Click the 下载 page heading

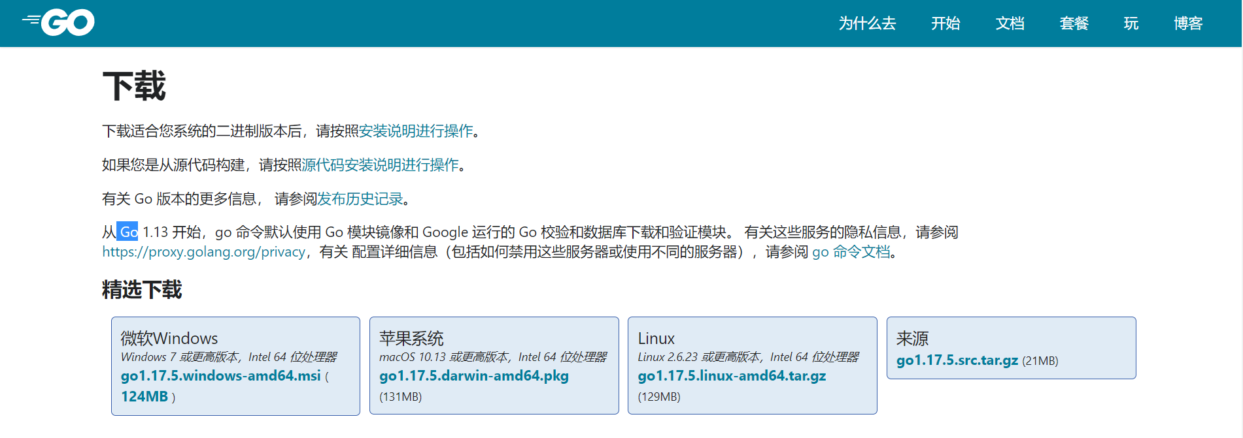point(134,86)
